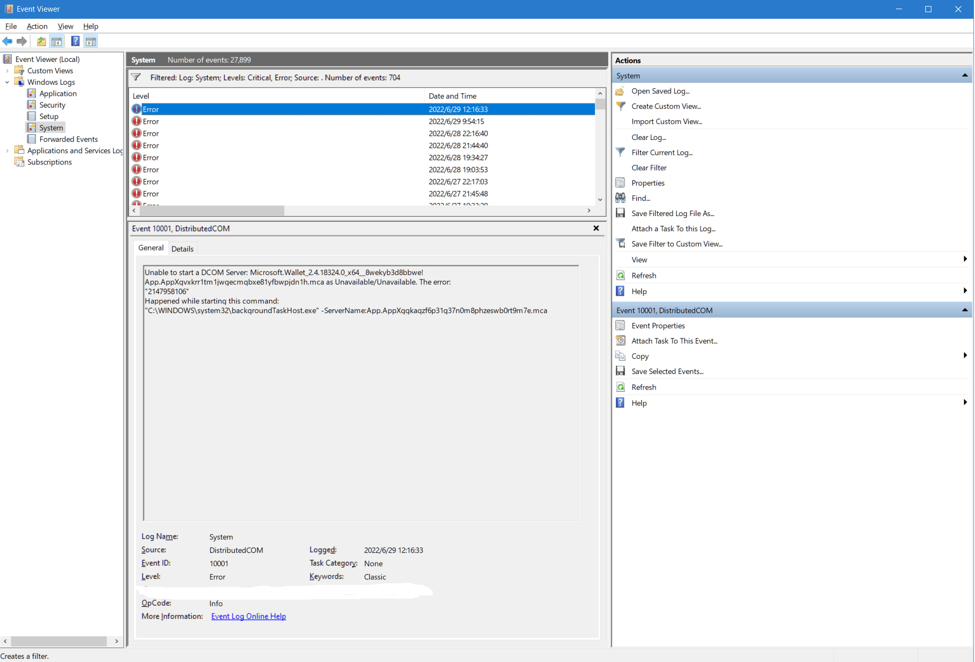Click Attach Task To This Event
Image resolution: width=975 pixels, height=662 pixels.
coord(674,341)
